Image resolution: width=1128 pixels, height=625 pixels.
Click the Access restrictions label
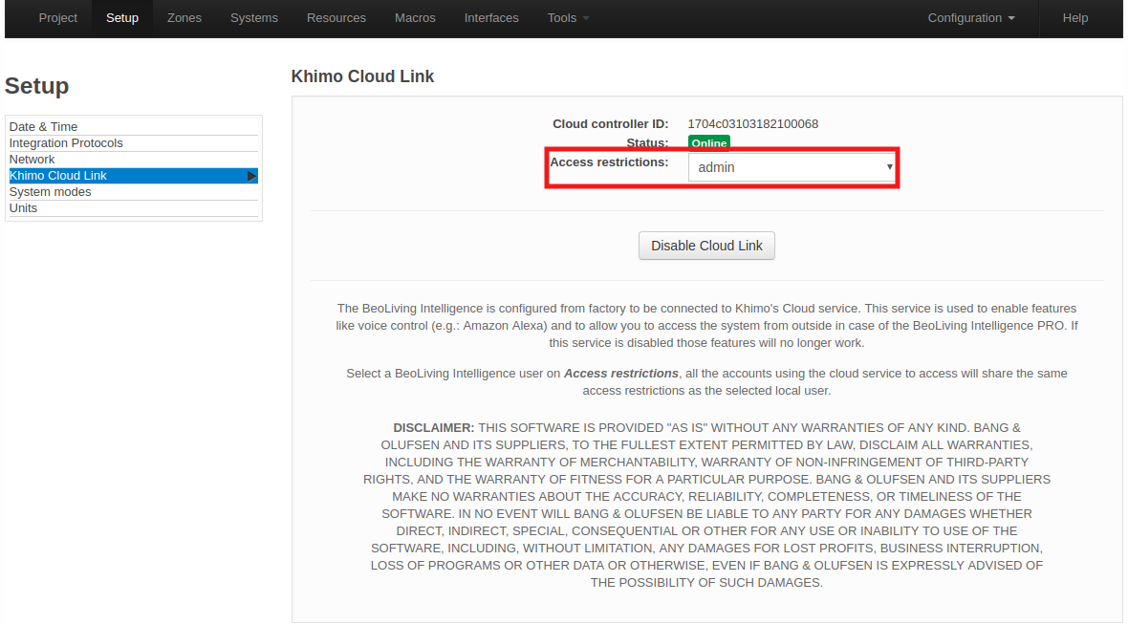pyautogui.click(x=609, y=162)
